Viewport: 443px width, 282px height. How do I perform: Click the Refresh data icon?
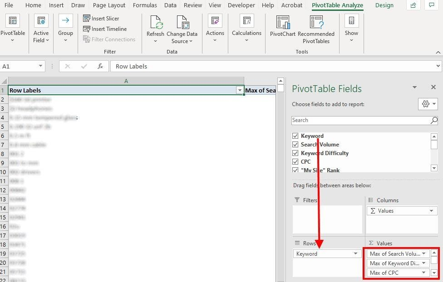point(155,23)
